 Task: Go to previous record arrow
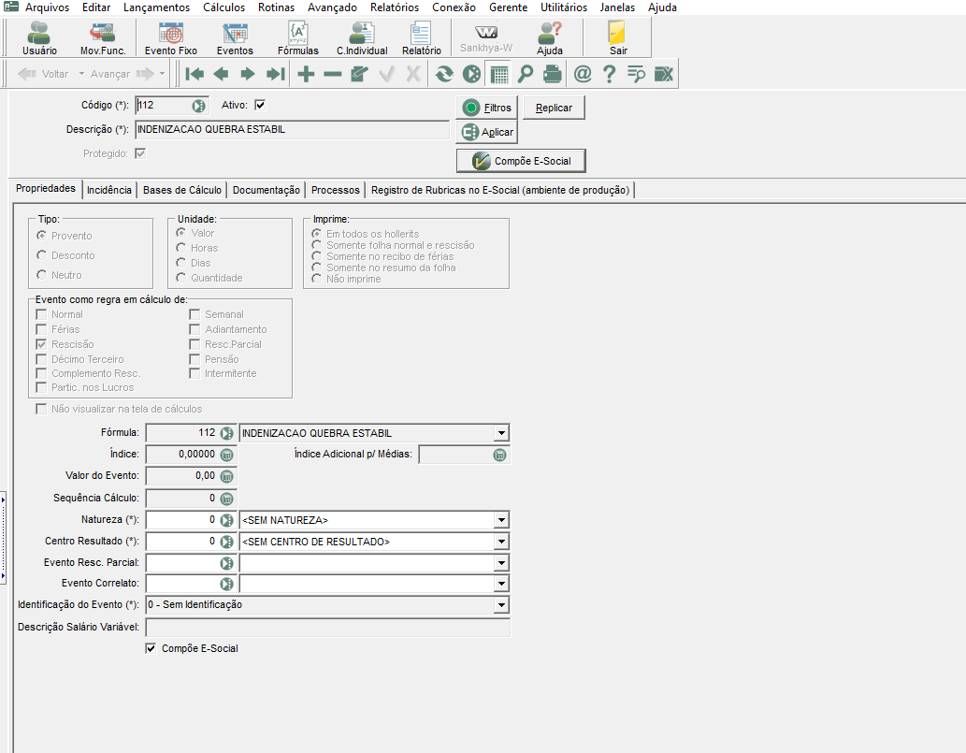pos(221,75)
